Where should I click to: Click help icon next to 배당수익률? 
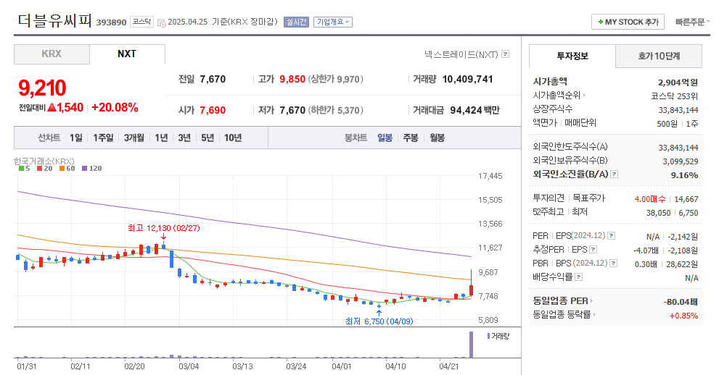click(579, 277)
